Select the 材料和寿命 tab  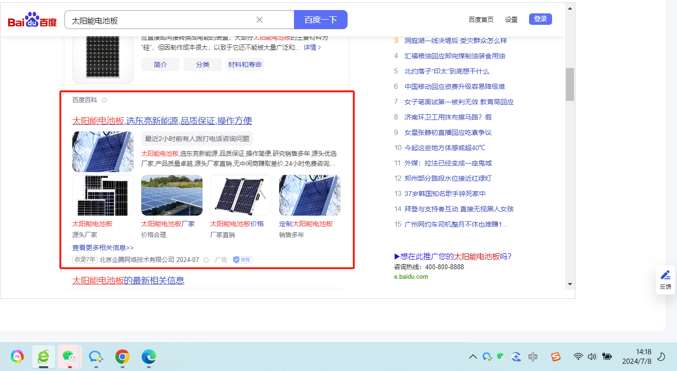click(245, 65)
